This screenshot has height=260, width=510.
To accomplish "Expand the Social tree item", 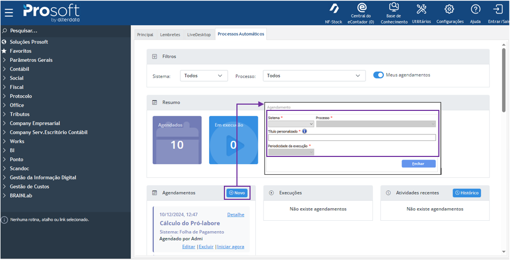I will (x=4, y=78).
